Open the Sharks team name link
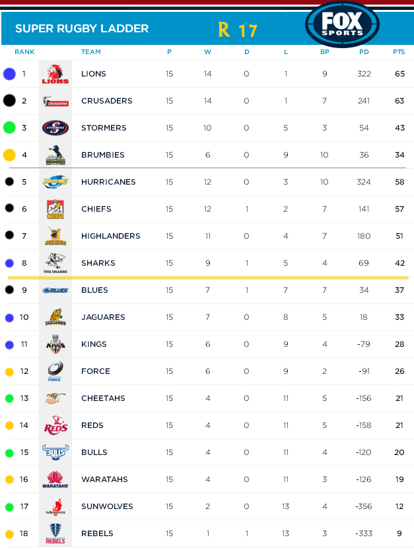 (98, 263)
